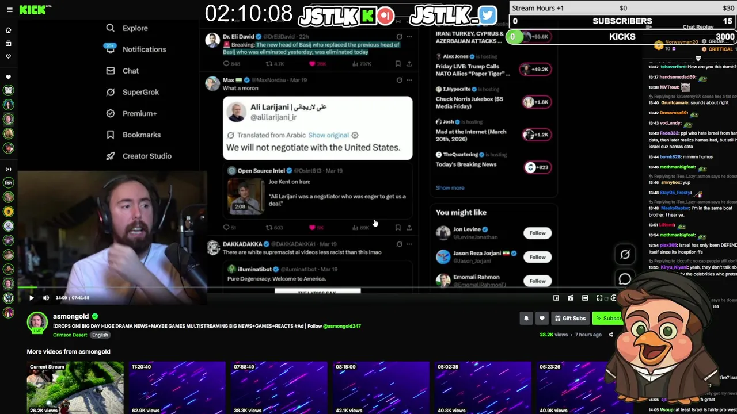737x414 pixels.
Task: Open mini player mode icon
Action: 556,298
